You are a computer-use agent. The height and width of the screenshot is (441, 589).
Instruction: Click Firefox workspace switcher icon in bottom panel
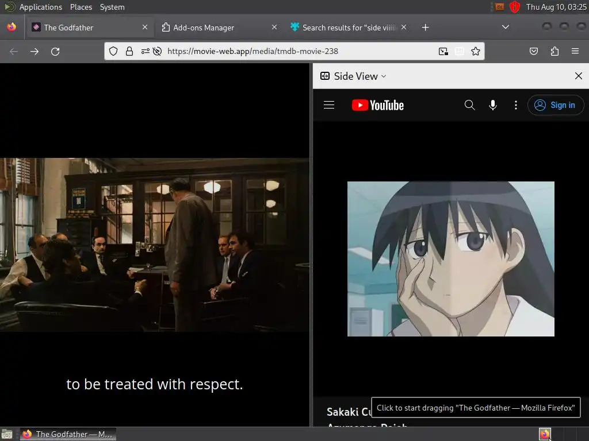tap(545, 434)
